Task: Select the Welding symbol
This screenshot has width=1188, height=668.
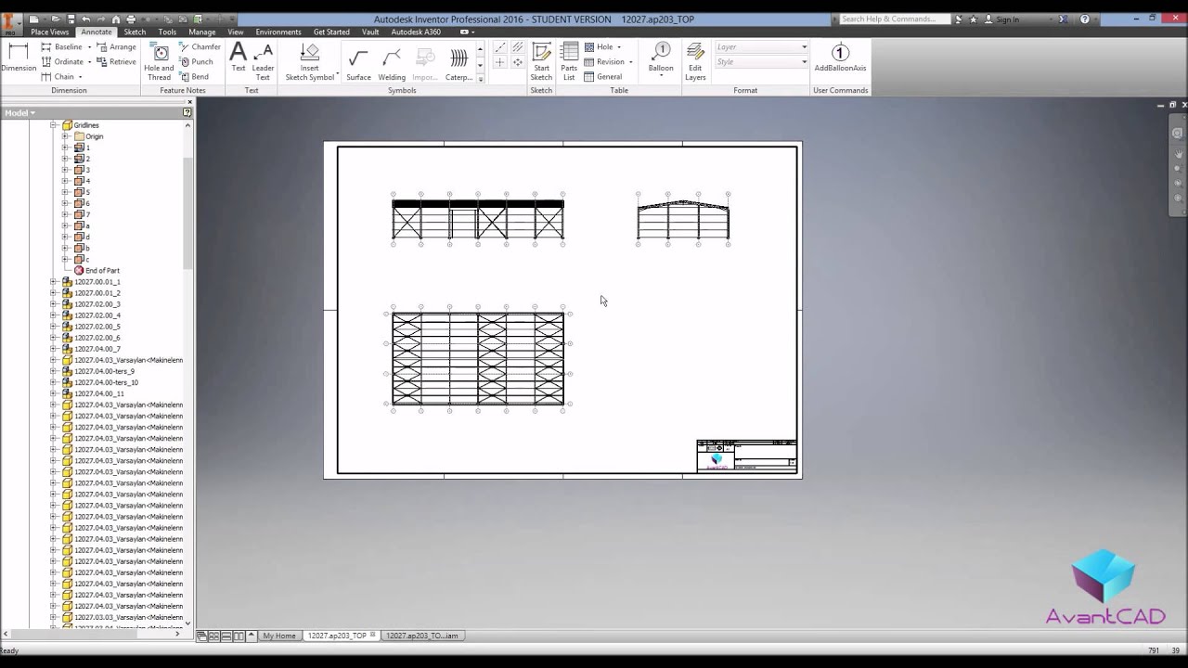Action: click(x=392, y=65)
